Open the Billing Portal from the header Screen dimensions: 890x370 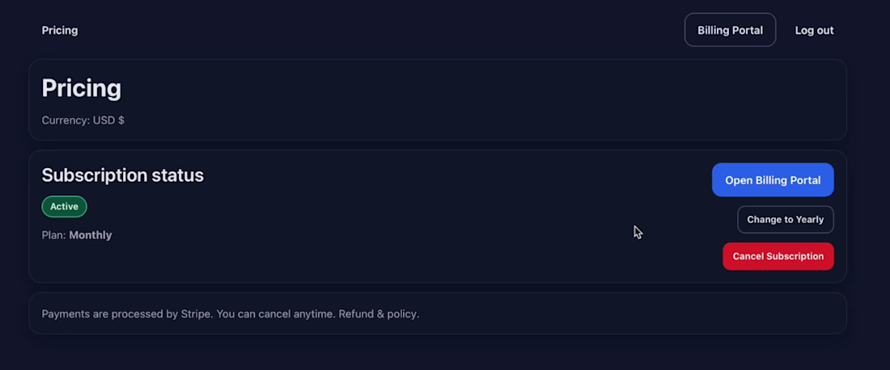tap(730, 30)
